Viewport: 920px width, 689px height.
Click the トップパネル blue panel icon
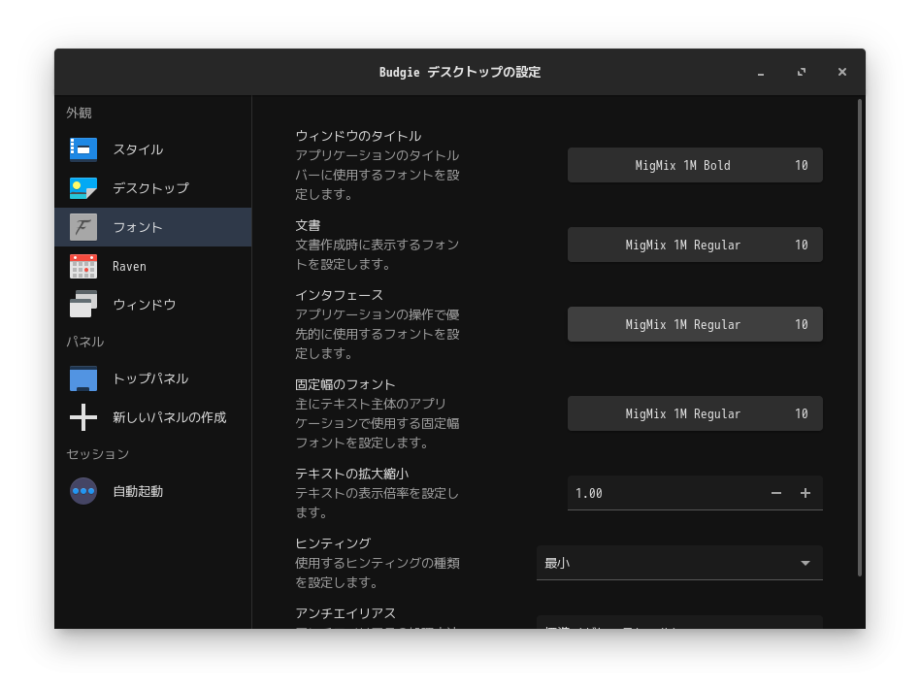click(83, 378)
